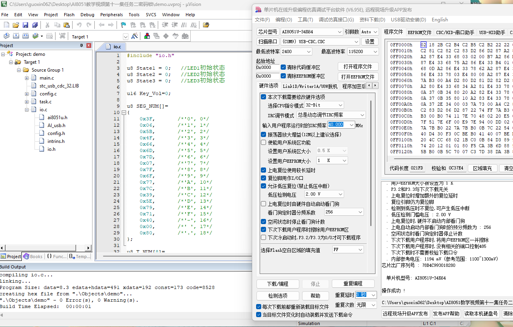
Task: Go to previous bookmark icon
Action: tap(133, 25)
